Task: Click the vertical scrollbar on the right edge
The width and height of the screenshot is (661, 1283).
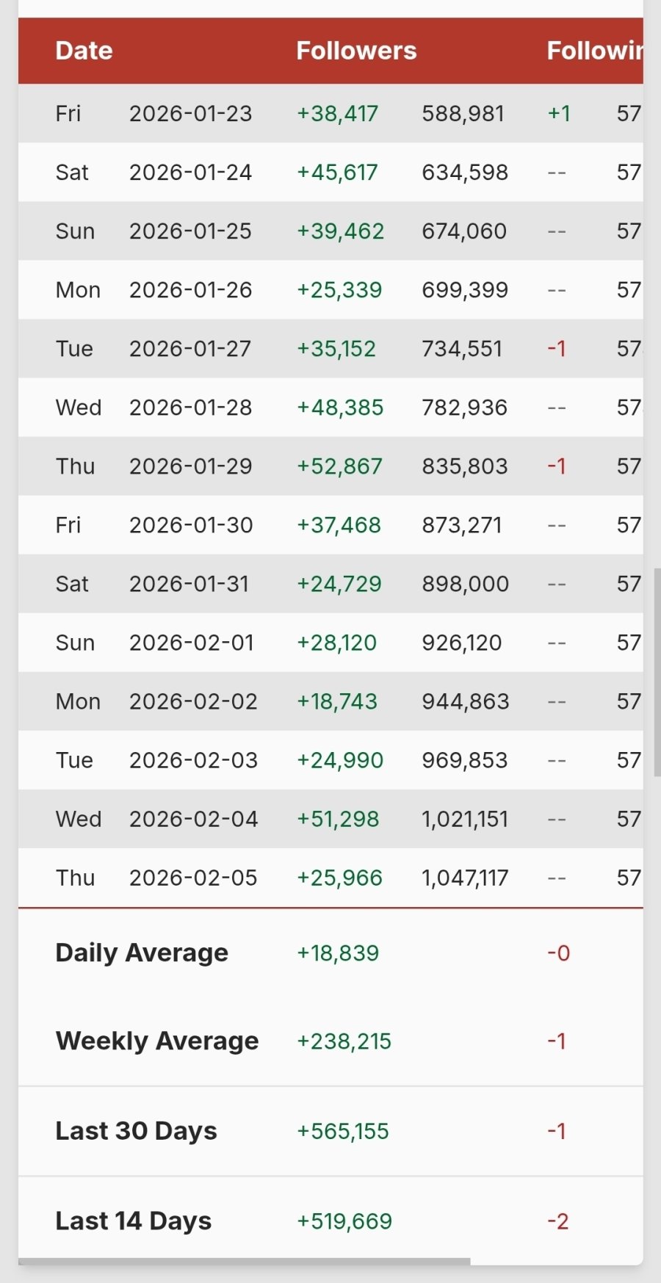Action: (x=657, y=671)
